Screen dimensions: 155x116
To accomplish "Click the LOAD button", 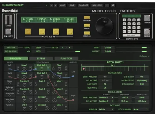I will tap(63, 5).
